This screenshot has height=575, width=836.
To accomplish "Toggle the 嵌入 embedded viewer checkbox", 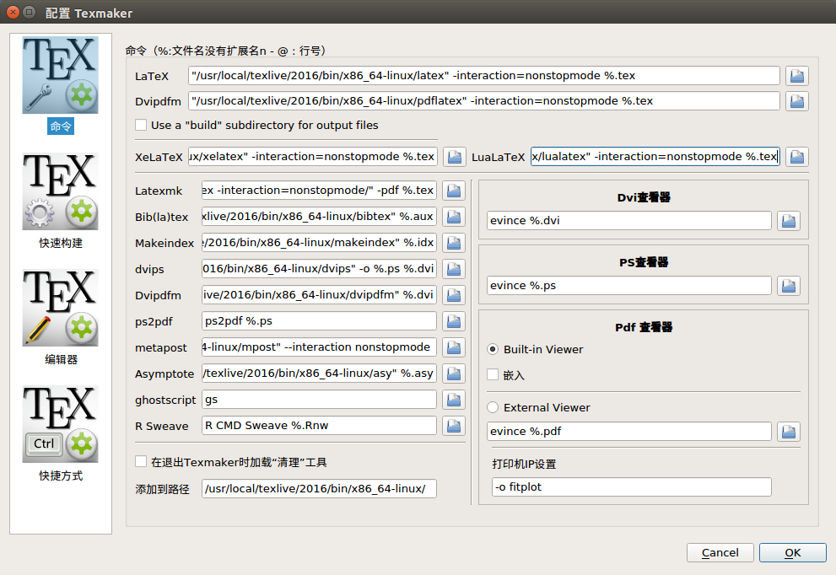I will coord(493,374).
